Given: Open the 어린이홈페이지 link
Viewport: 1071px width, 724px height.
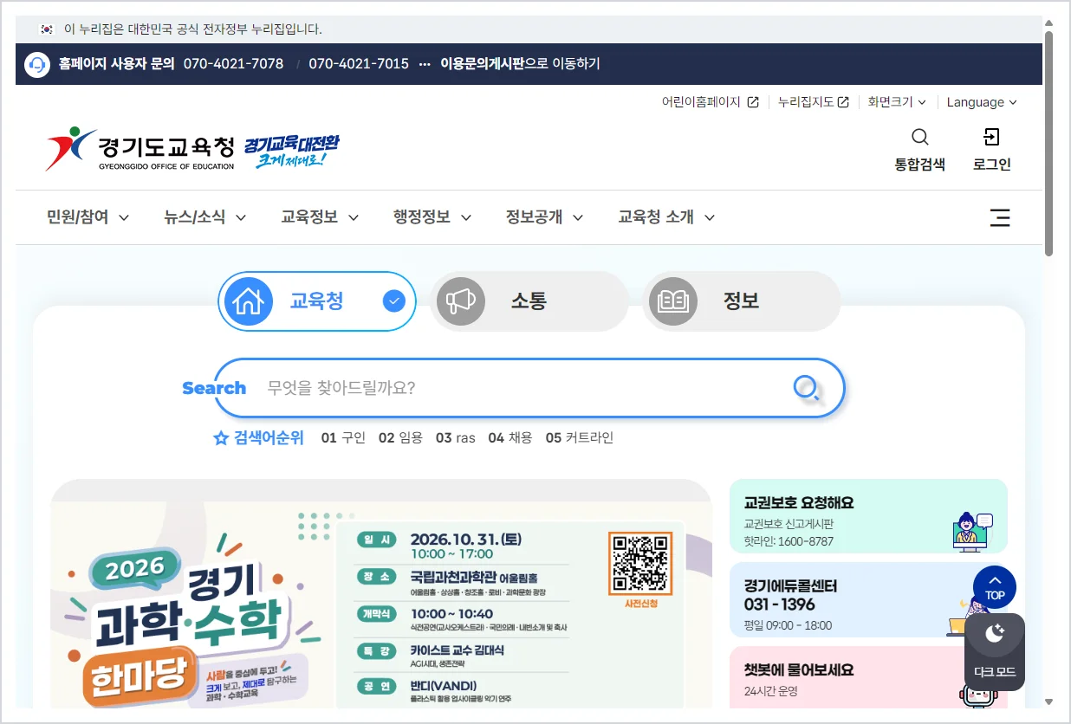Looking at the screenshot, I should coord(711,102).
